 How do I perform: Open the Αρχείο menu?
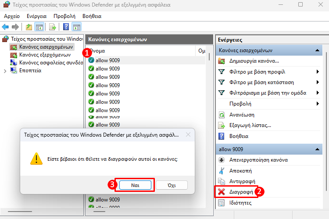tap(12, 16)
